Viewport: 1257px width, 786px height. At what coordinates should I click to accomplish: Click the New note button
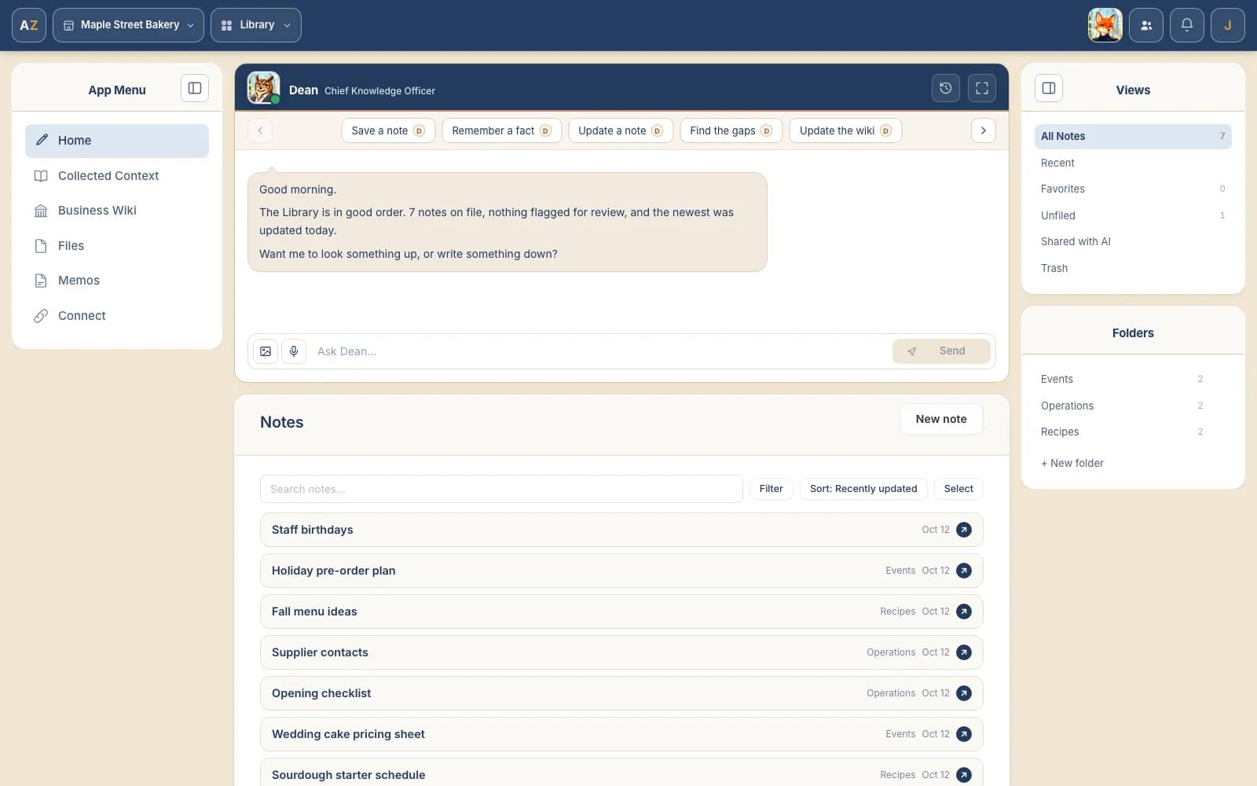point(941,419)
